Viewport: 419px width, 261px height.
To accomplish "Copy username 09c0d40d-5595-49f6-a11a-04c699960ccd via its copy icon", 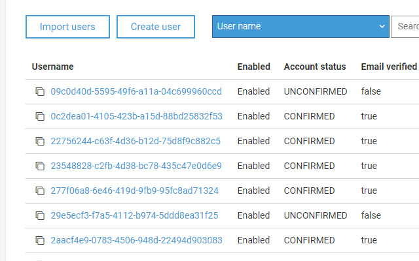I will (x=40, y=91).
